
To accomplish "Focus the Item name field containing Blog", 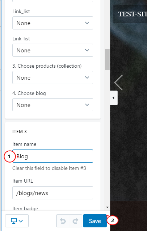I will point(53,156).
